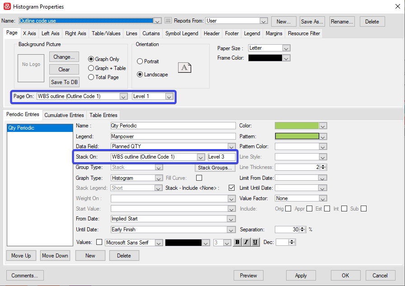
Task: Open the Cumulative Entries tab
Action: [x=64, y=115]
